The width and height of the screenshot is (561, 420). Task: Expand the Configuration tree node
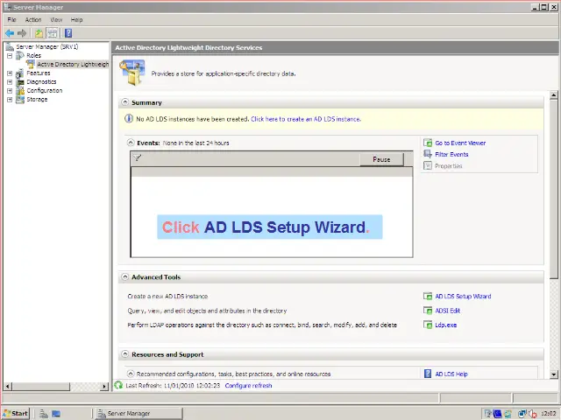(x=10, y=91)
